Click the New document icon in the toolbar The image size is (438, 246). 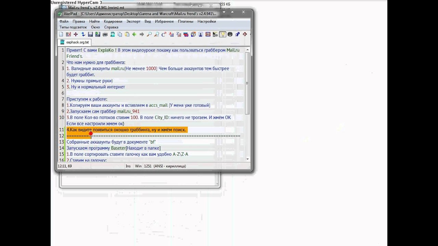pos(61,34)
